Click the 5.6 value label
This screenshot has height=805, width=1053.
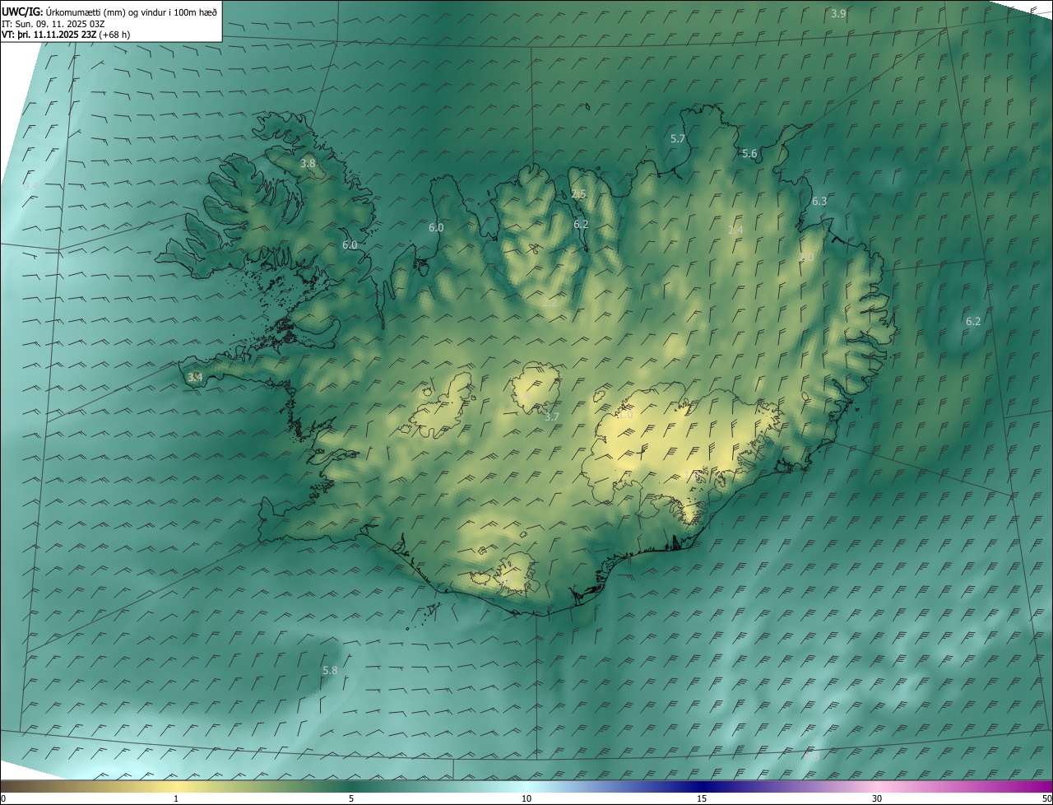pos(749,154)
